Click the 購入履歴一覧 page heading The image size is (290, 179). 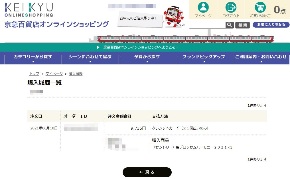[x=44, y=82]
